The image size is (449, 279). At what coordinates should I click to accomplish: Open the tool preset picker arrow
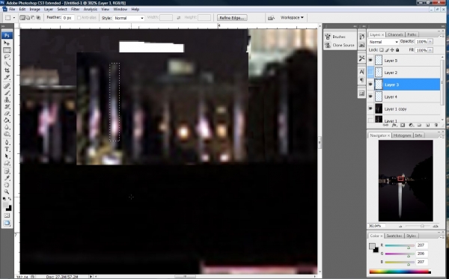14,18
